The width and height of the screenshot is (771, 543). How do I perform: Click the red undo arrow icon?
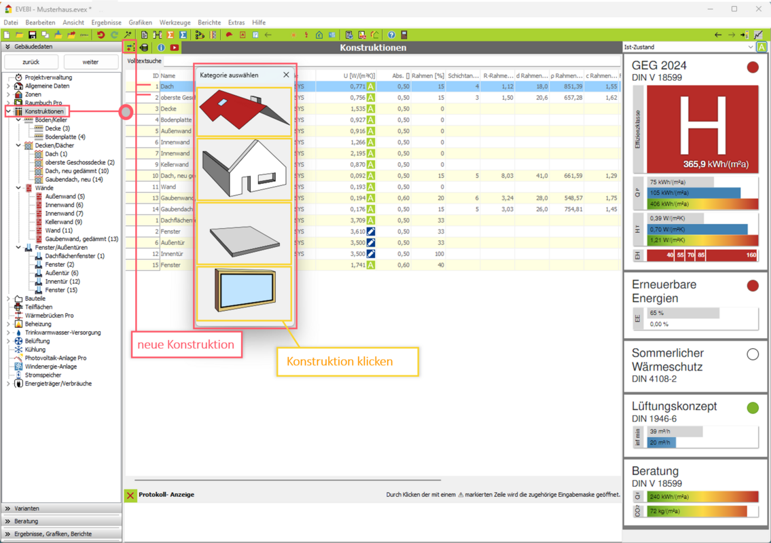coord(101,35)
